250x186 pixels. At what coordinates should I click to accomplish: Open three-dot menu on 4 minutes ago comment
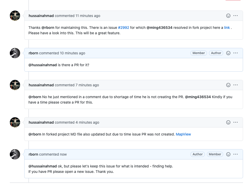tap(236, 122)
